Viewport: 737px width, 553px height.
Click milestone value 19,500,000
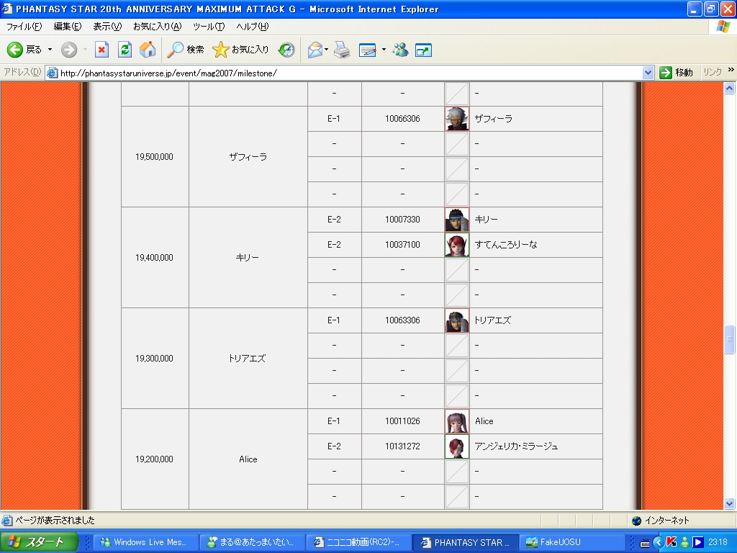pyautogui.click(x=154, y=157)
